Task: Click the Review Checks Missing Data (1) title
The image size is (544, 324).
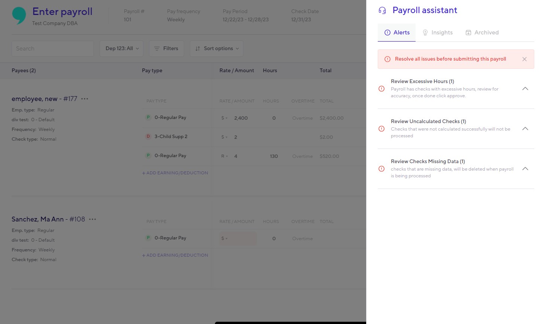Action: click(428, 161)
